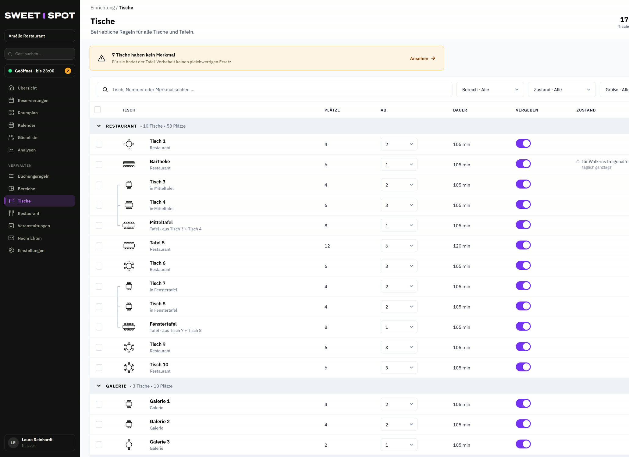This screenshot has height=457, width=629.
Task: Check the checkbox for Tisch 1
Action: [x=99, y=144]
